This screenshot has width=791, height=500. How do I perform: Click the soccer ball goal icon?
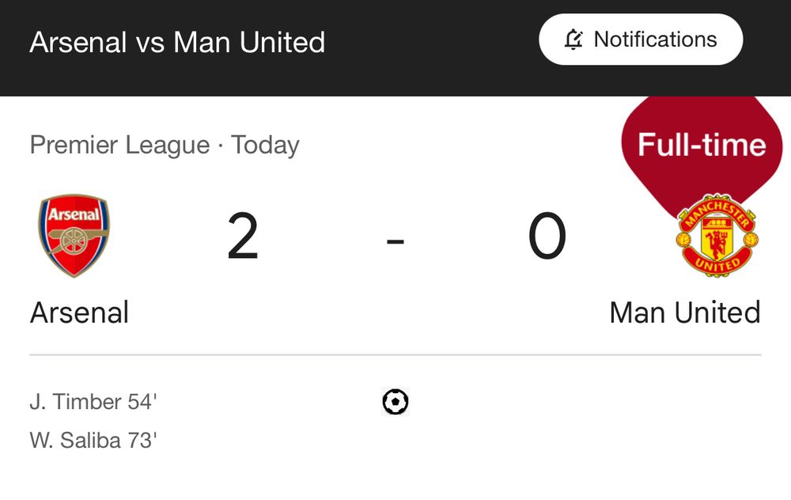point(395,402)
